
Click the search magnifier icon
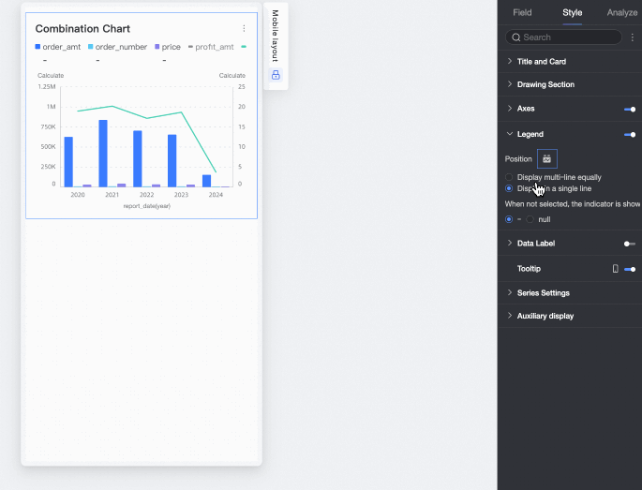click(x=516, y=37)
